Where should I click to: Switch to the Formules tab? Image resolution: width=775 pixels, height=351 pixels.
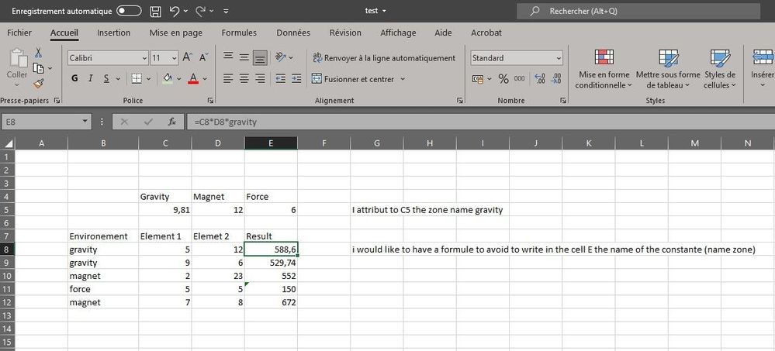tap(239, 33)
